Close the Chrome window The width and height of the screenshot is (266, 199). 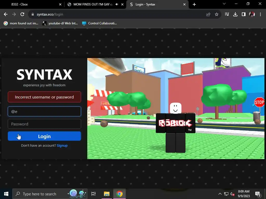pos(260,4)
